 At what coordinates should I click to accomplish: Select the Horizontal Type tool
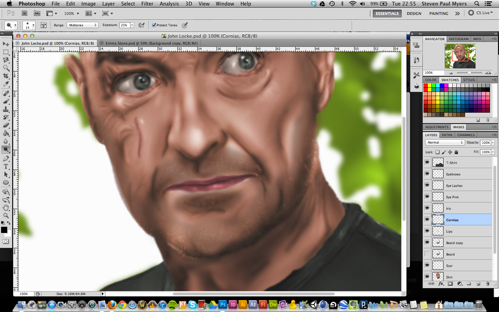click(x=6, y=166)
